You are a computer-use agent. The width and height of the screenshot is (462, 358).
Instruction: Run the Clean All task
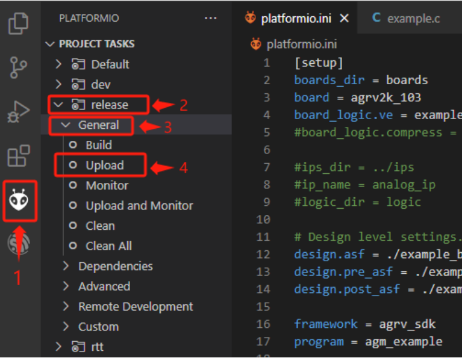coord(108,246)
